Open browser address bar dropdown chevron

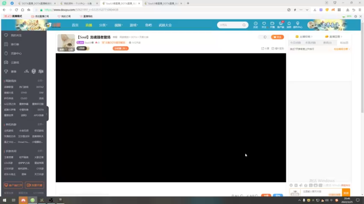[x=307, y=10]
